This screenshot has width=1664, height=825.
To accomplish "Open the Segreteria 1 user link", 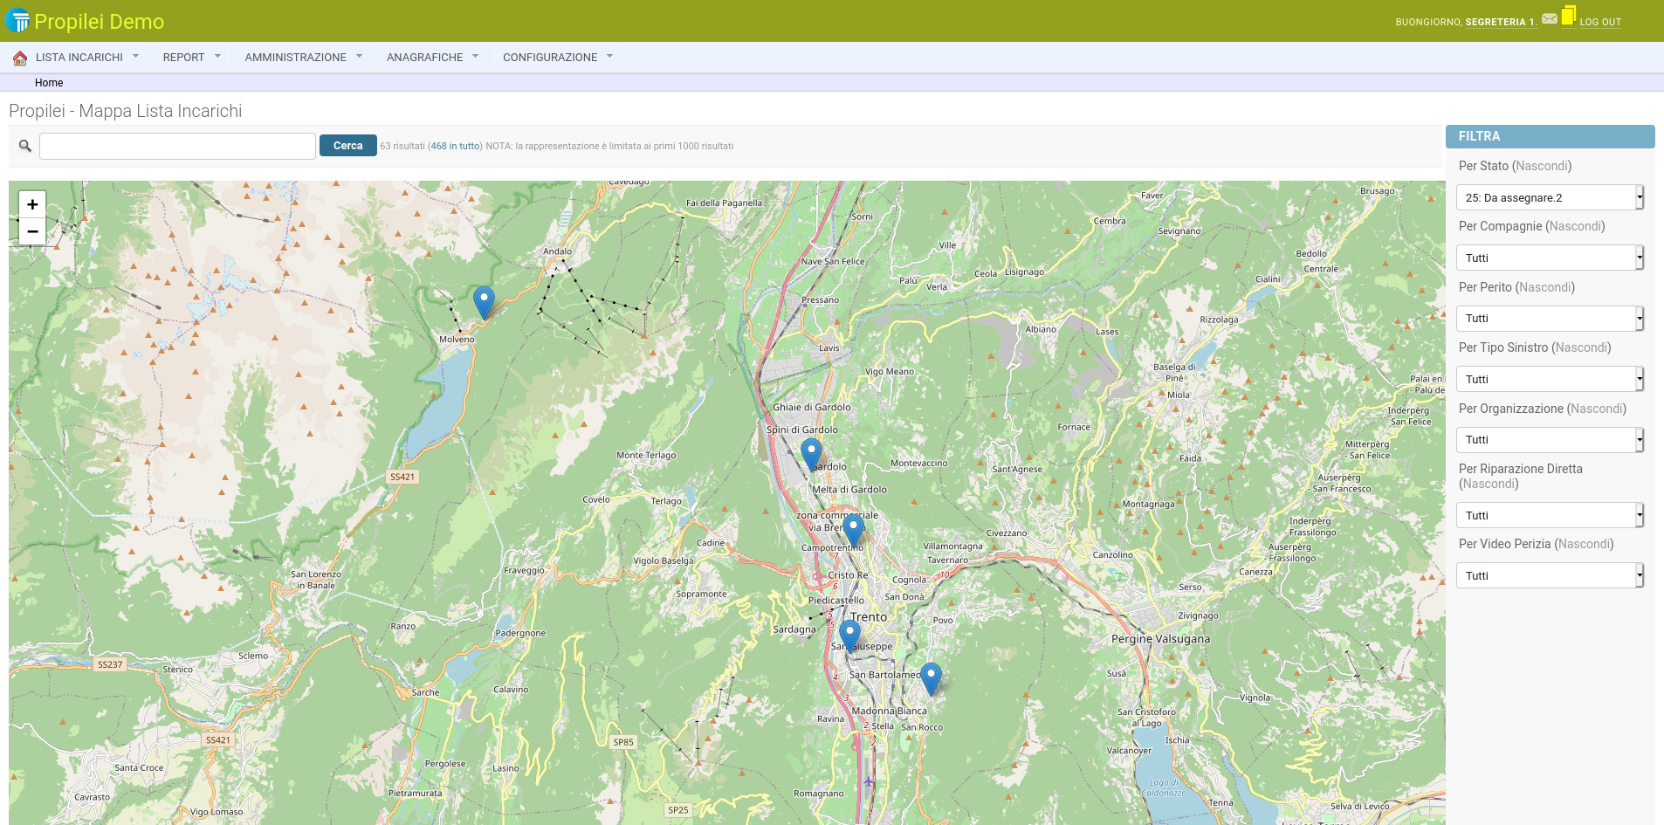I will 1501,22.
